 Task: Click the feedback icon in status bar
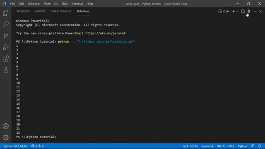pyautogui.click(x=253, y=146)
